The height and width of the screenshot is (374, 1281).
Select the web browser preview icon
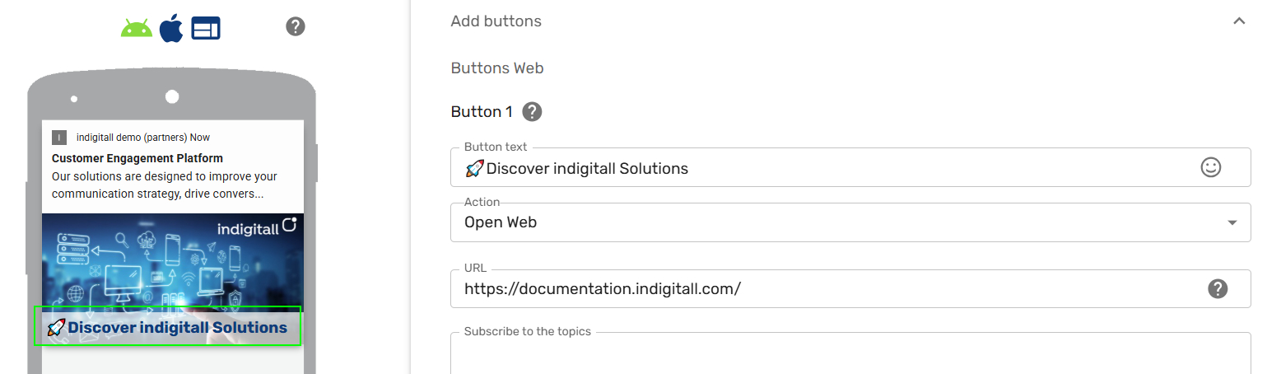pos(206,29)
